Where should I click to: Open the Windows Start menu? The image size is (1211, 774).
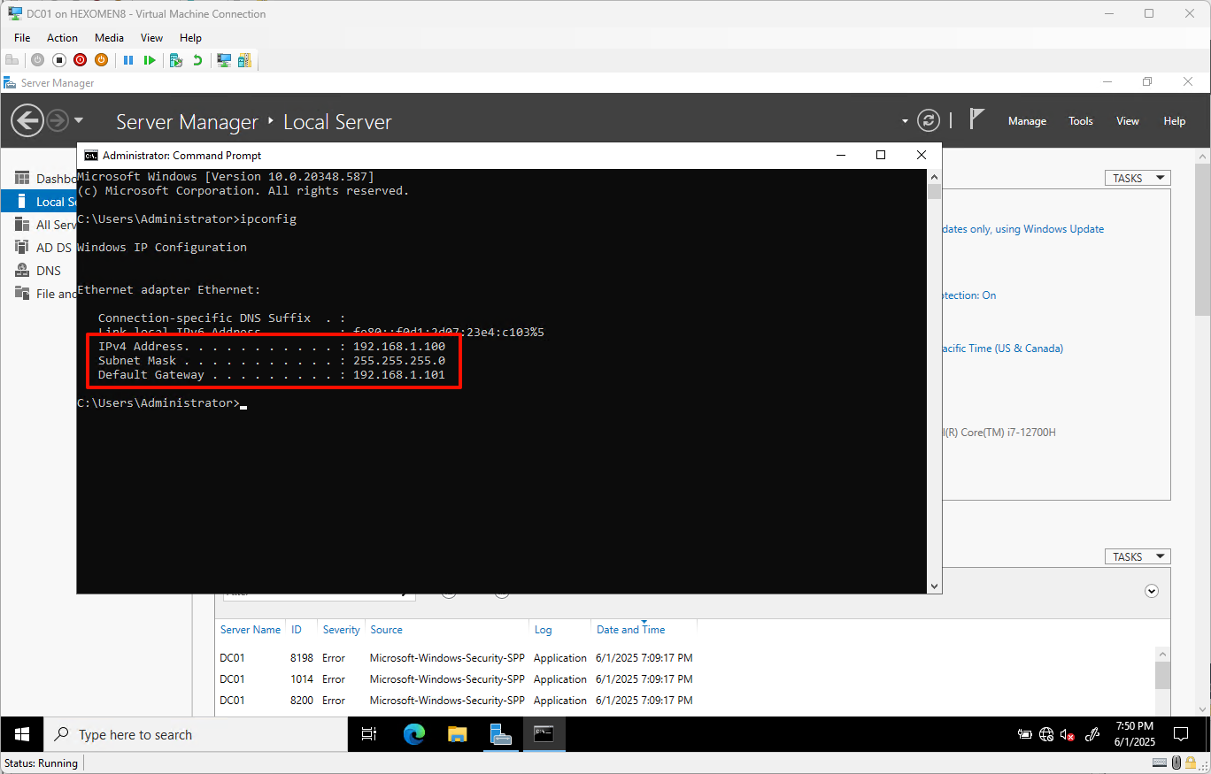pyautogui.click(x=22, y=734)
